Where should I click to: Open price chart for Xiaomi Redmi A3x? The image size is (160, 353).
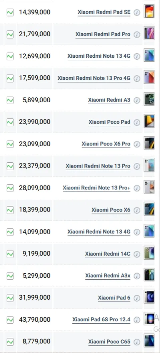click(x=10, y=276)
